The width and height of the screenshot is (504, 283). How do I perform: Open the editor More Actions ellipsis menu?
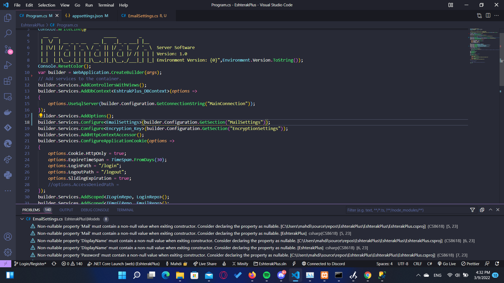coord(496,16)
